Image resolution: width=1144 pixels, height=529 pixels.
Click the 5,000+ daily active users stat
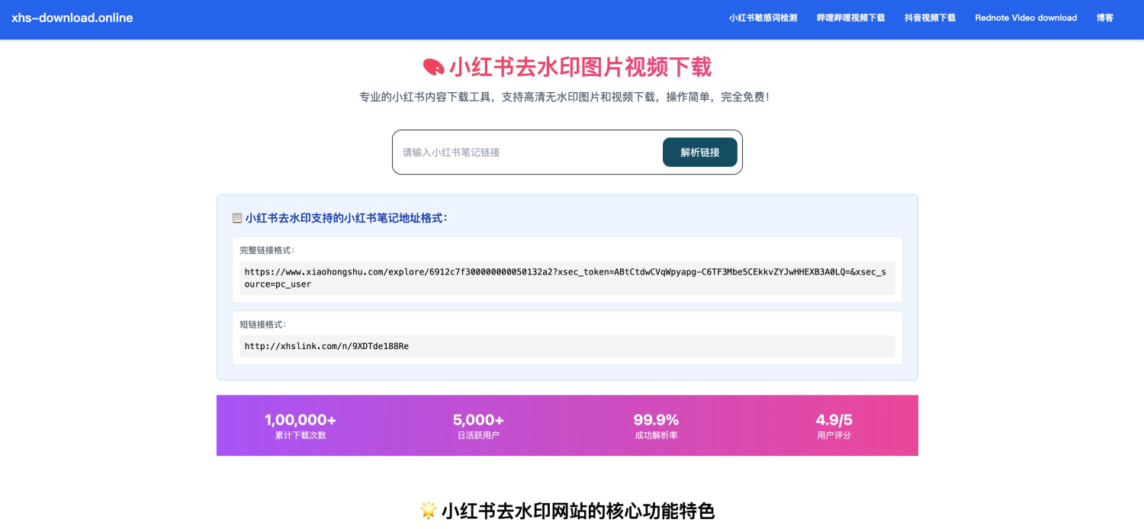pos(478,419)
